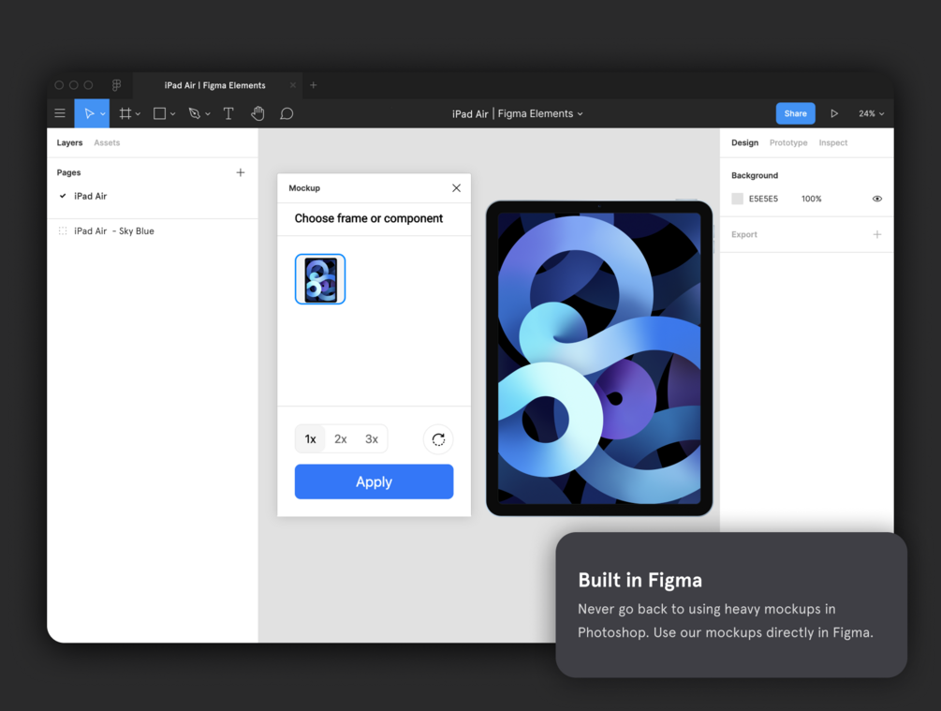Click the Pages section header
This screenshot has height=711, width=941.
click(68, 172)
